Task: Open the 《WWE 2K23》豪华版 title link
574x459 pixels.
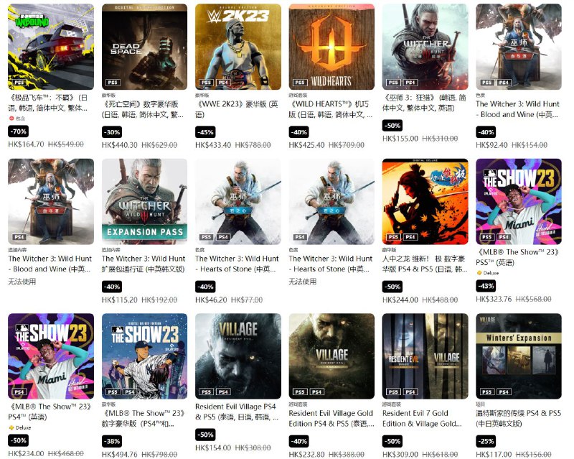Action: (237, 109)
